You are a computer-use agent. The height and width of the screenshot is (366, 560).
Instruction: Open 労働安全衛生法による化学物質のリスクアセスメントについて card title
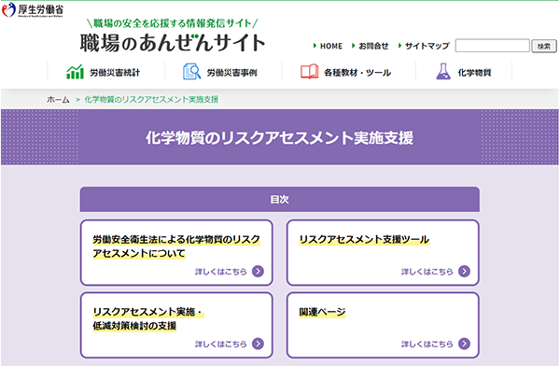176,246
